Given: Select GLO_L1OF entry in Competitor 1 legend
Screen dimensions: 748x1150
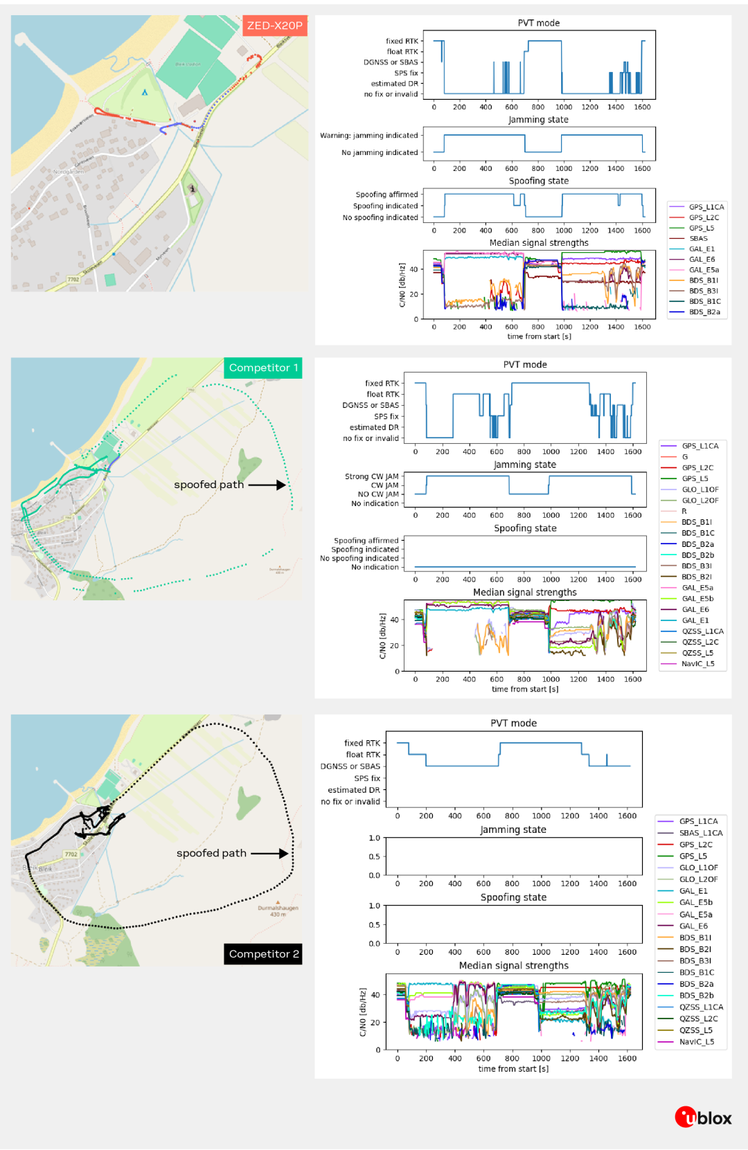Looking at the screenshot, I should [690, 489].
